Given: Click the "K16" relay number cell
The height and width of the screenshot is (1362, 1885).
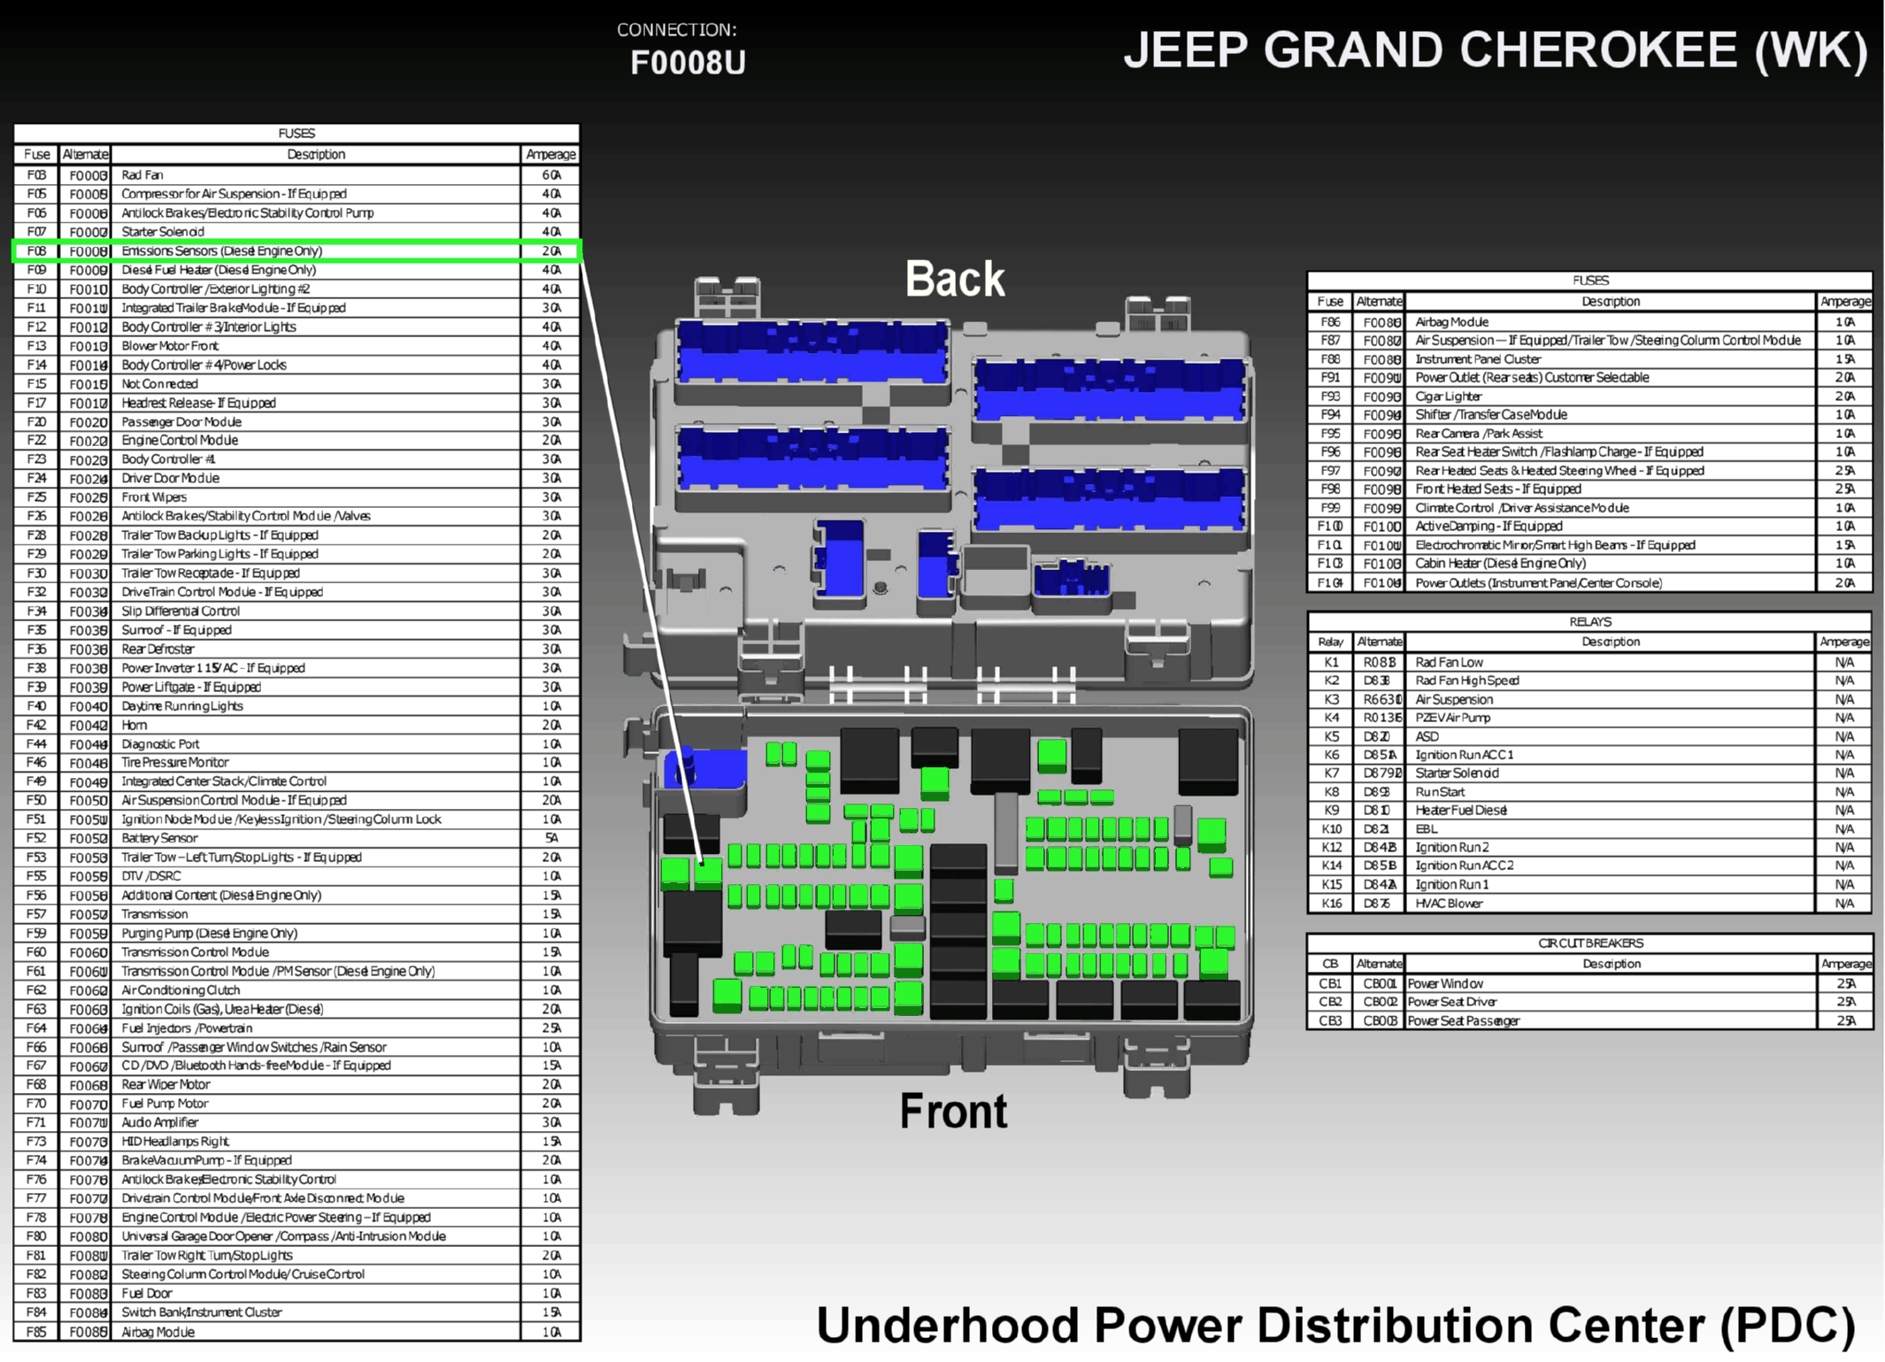Looking at the screenshot, I should 1331,904.
